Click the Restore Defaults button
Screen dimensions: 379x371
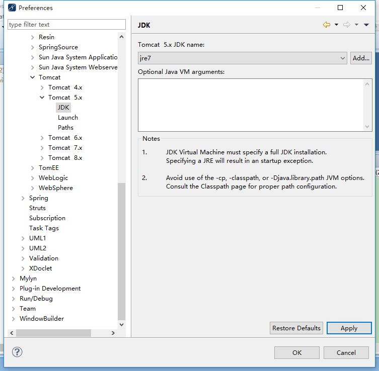point(296,328)
